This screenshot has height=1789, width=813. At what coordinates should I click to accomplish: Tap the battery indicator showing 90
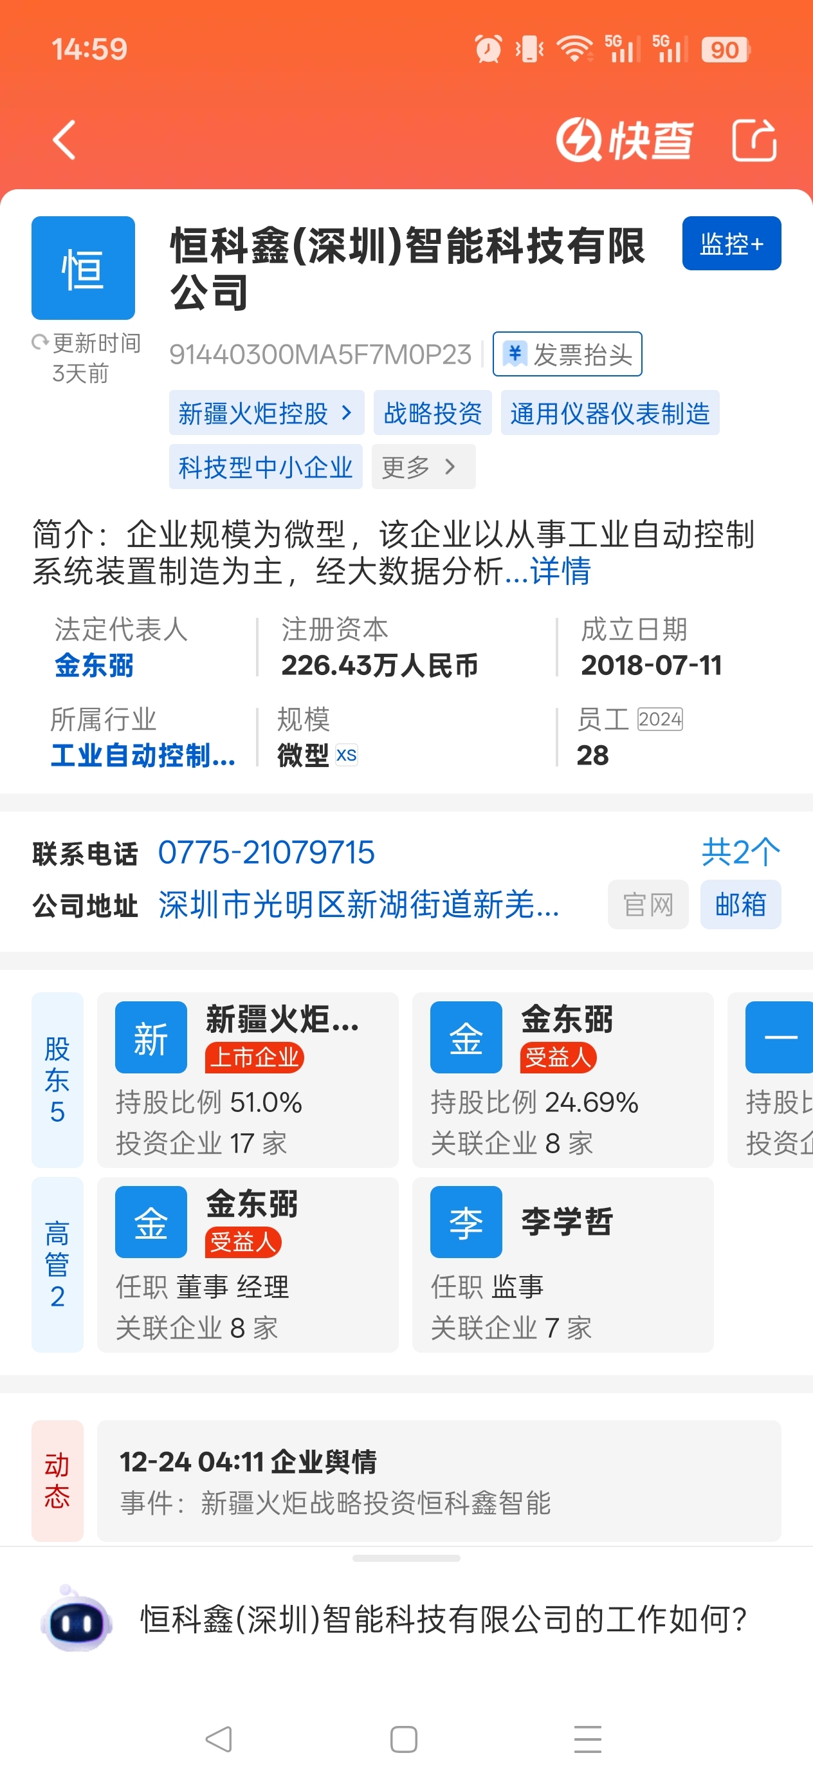726,50
